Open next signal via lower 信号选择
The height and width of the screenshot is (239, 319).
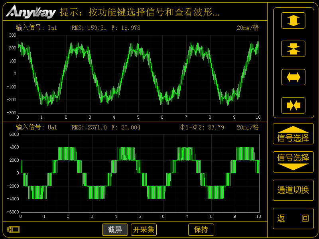click(293, 162)
